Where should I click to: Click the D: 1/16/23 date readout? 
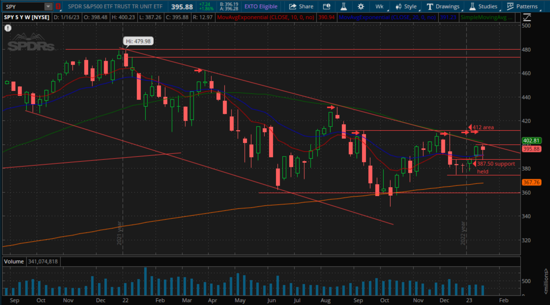66,17
